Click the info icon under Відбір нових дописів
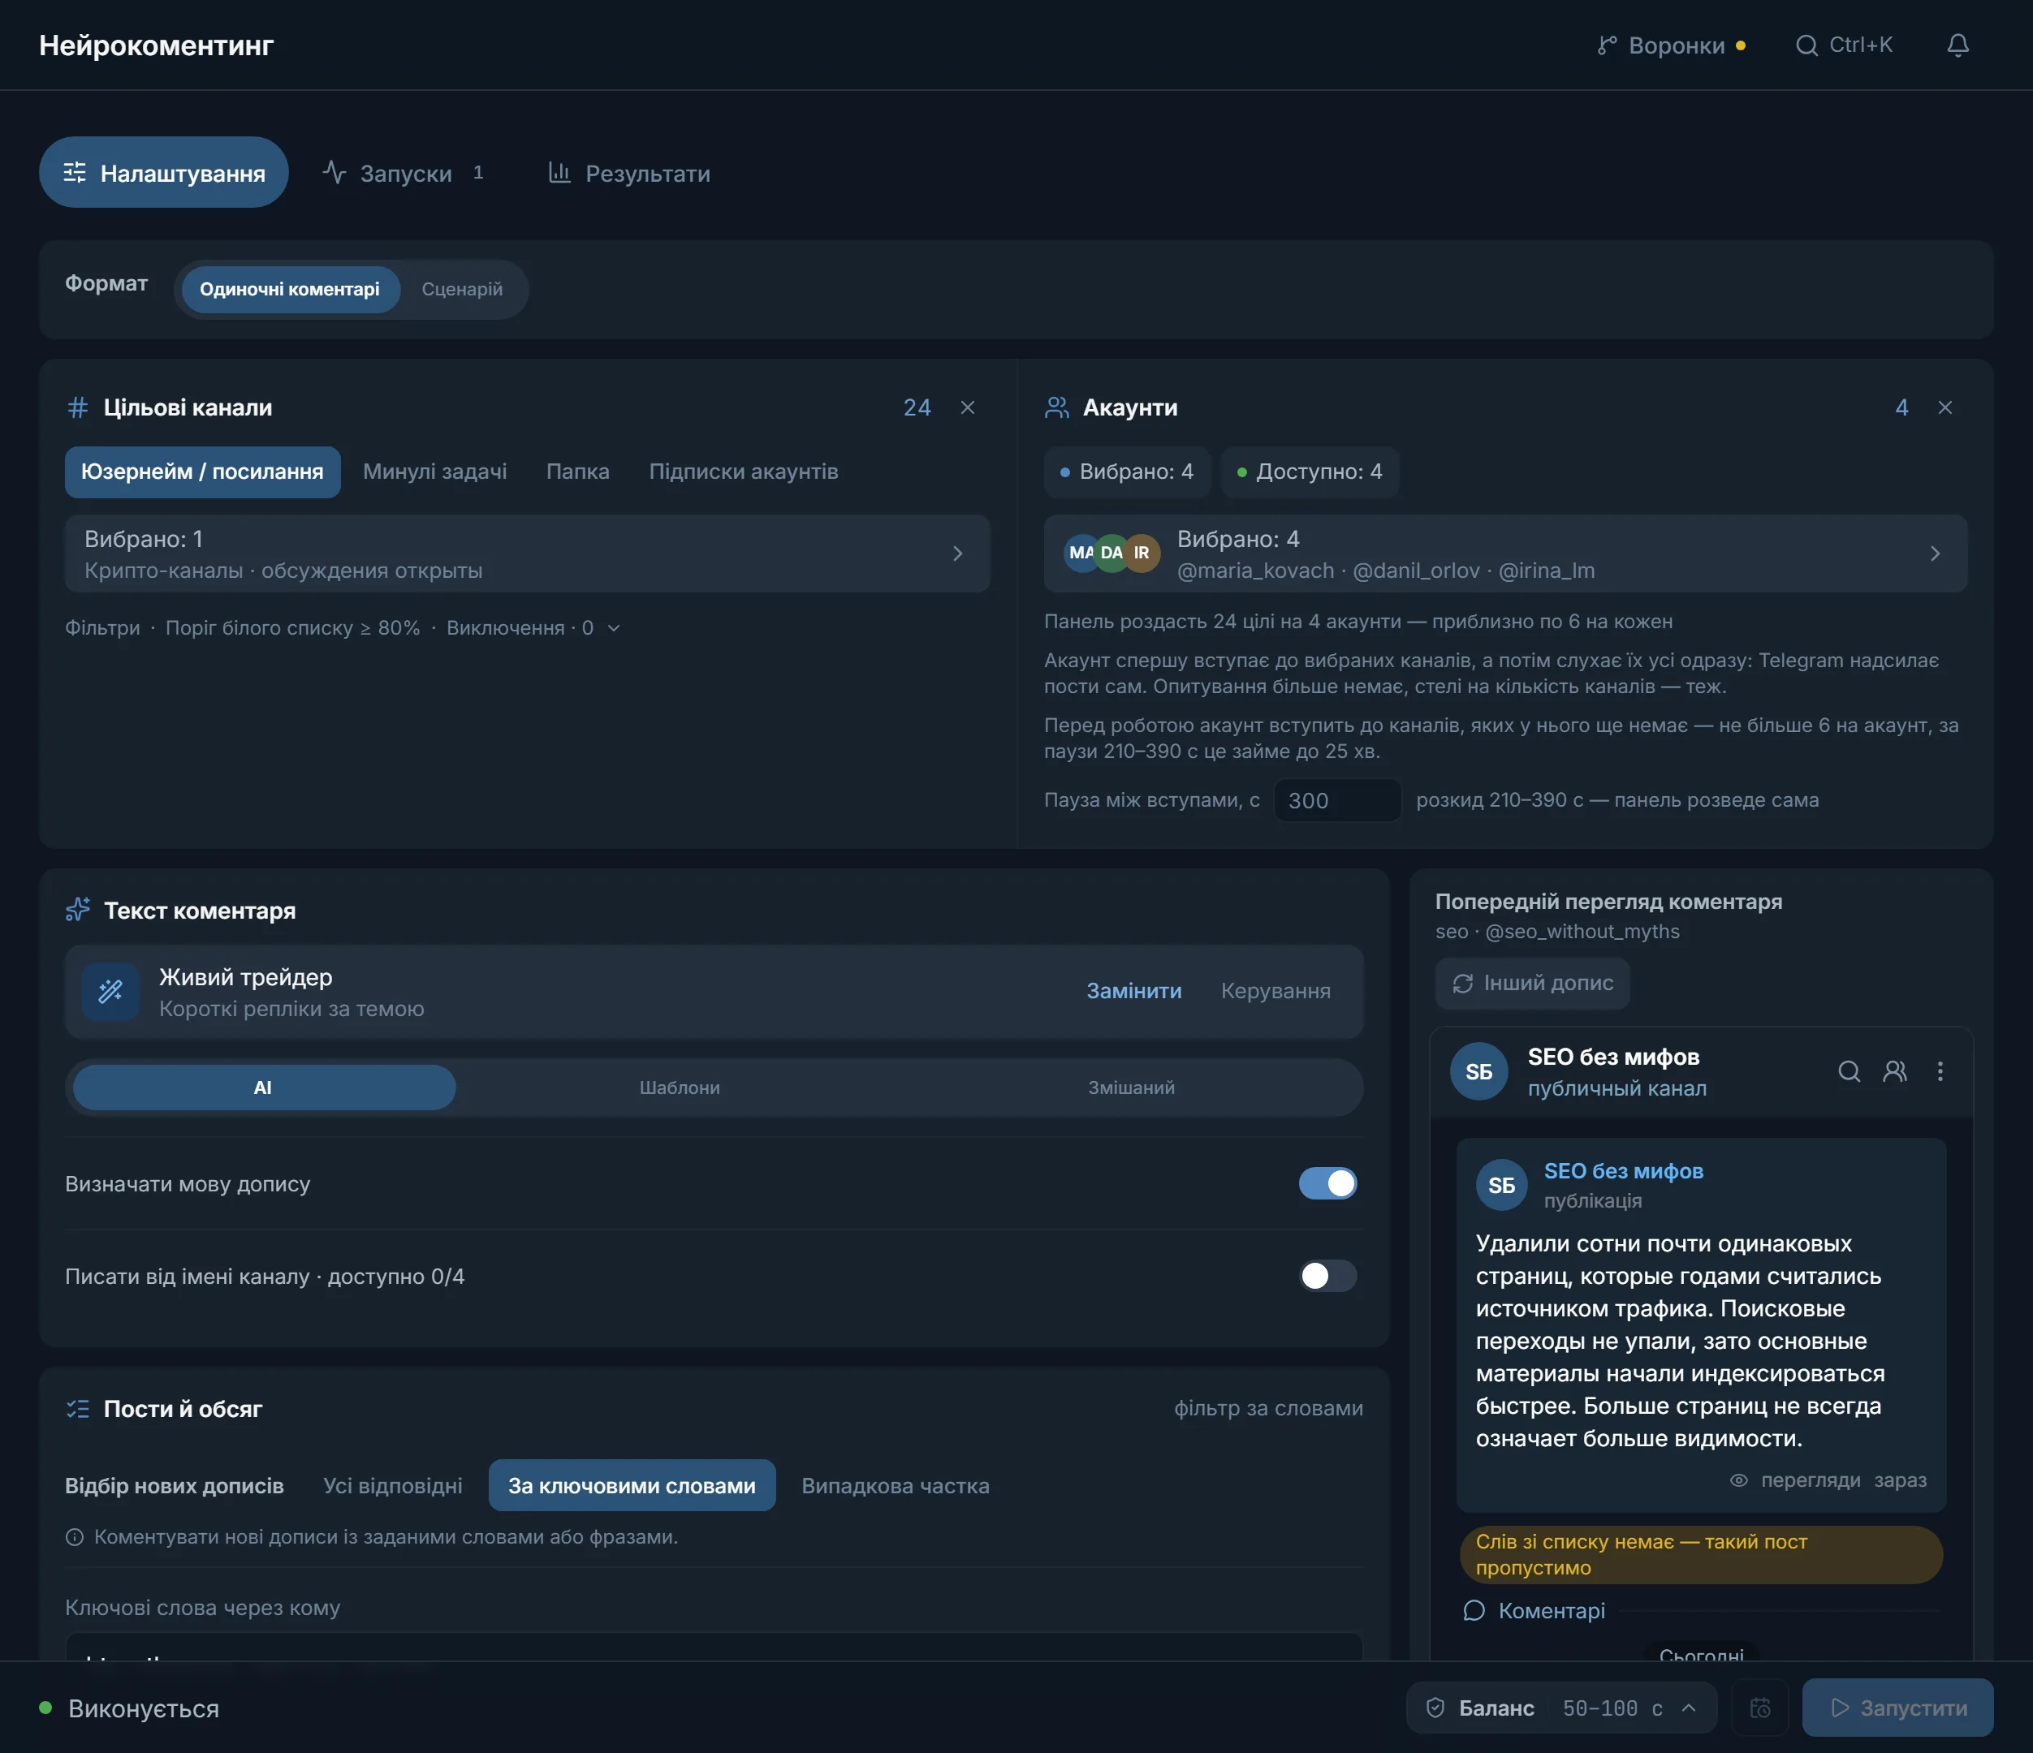Image resolution: width=2033 pixels, height=1753 pixels. pyautogui.click(x=74, y=1537)
